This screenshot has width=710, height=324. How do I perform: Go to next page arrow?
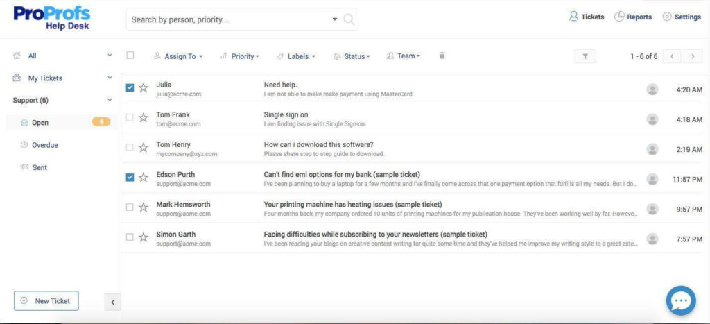pyautogui.click(x=693, y=56)
